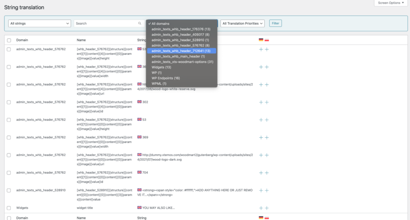Click UK flag beside the 302 string
The height and width of the screenshot is (220, 410).
[139, 102]
